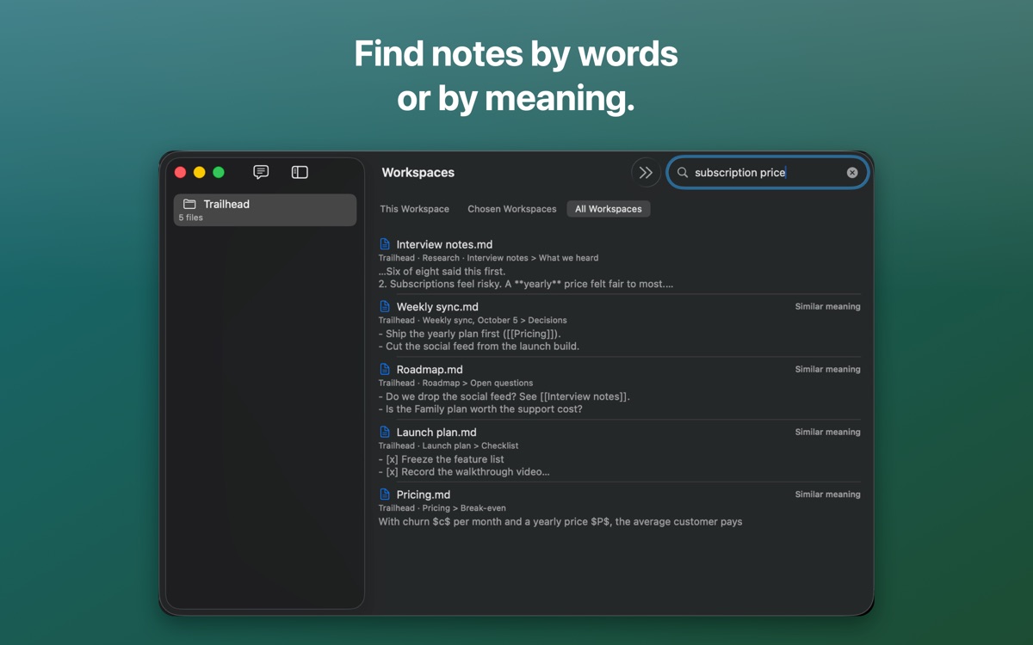Click the Interview notes.md file icon
This screenshot has height=645, width=1033.
[x=386, y=244]
